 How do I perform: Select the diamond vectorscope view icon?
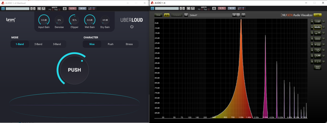pos(318,50)
